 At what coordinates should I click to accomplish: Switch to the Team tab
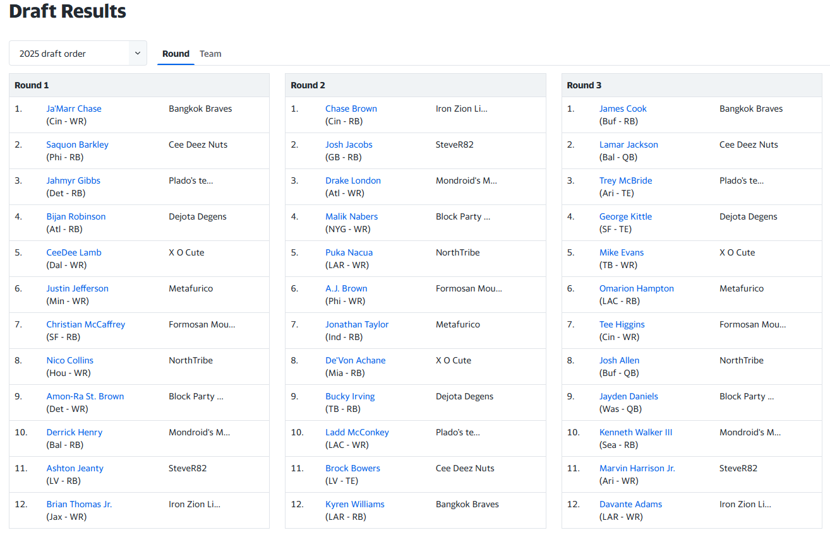(x=210, y=54)
